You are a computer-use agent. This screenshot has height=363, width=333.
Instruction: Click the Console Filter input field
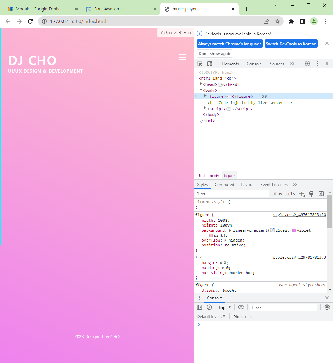point(283,308)
